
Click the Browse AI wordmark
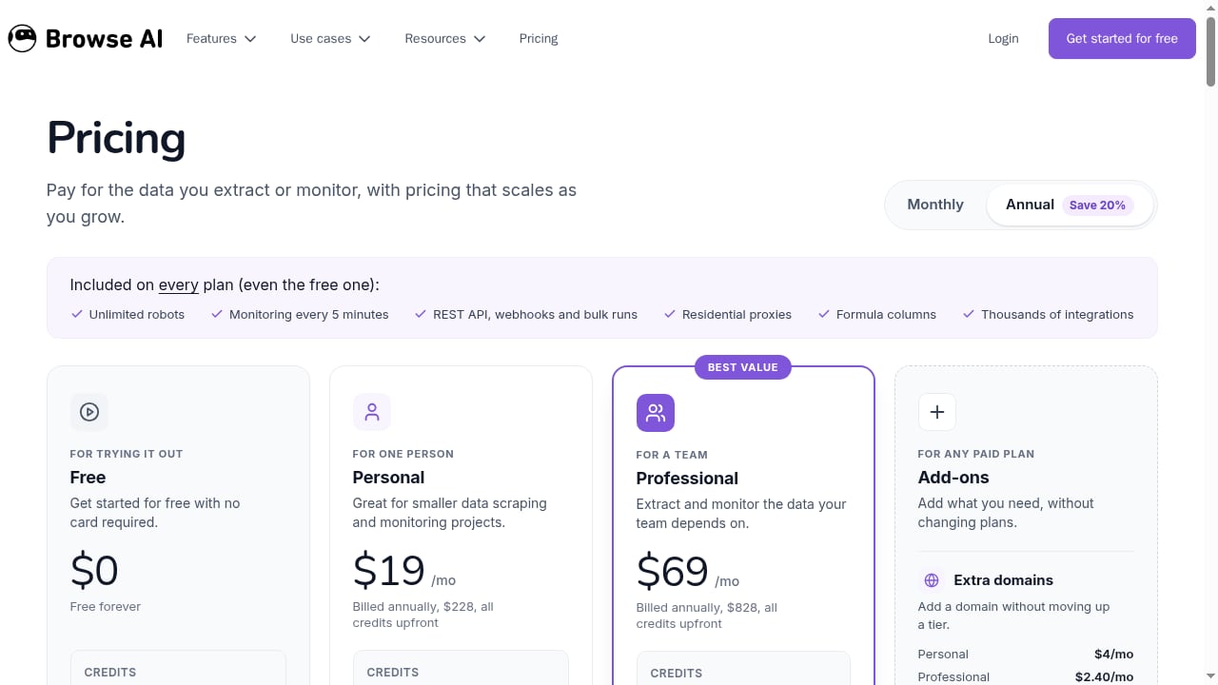click(105, 39)
